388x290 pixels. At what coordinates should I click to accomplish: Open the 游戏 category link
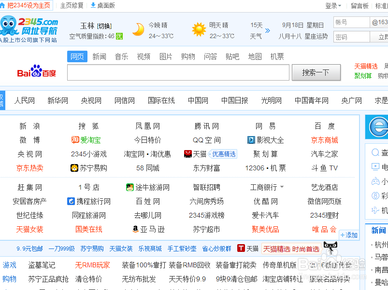tap(9, 265)
